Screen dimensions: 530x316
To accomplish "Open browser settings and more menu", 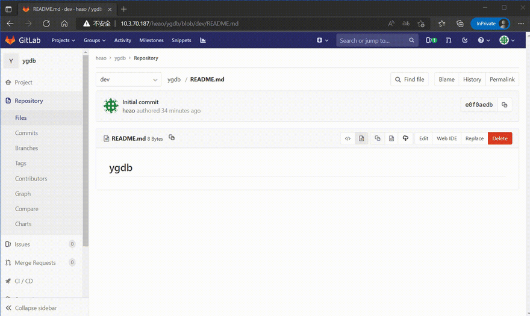I will coord(521,23).
